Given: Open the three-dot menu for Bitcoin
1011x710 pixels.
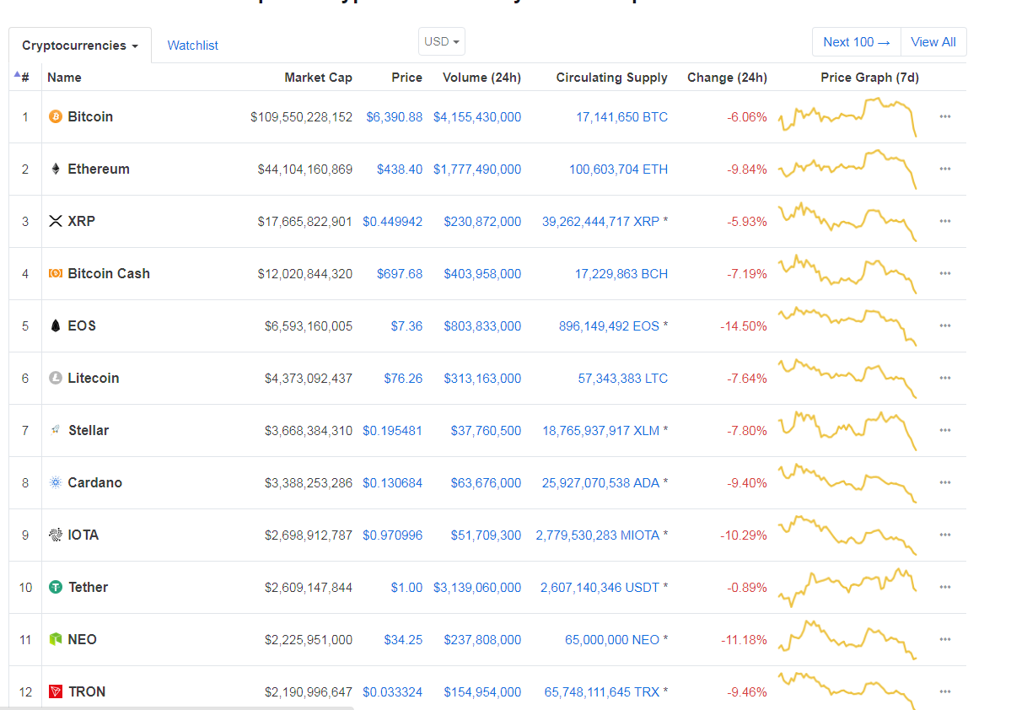Looking at the screenshot, I should [944, 116].
